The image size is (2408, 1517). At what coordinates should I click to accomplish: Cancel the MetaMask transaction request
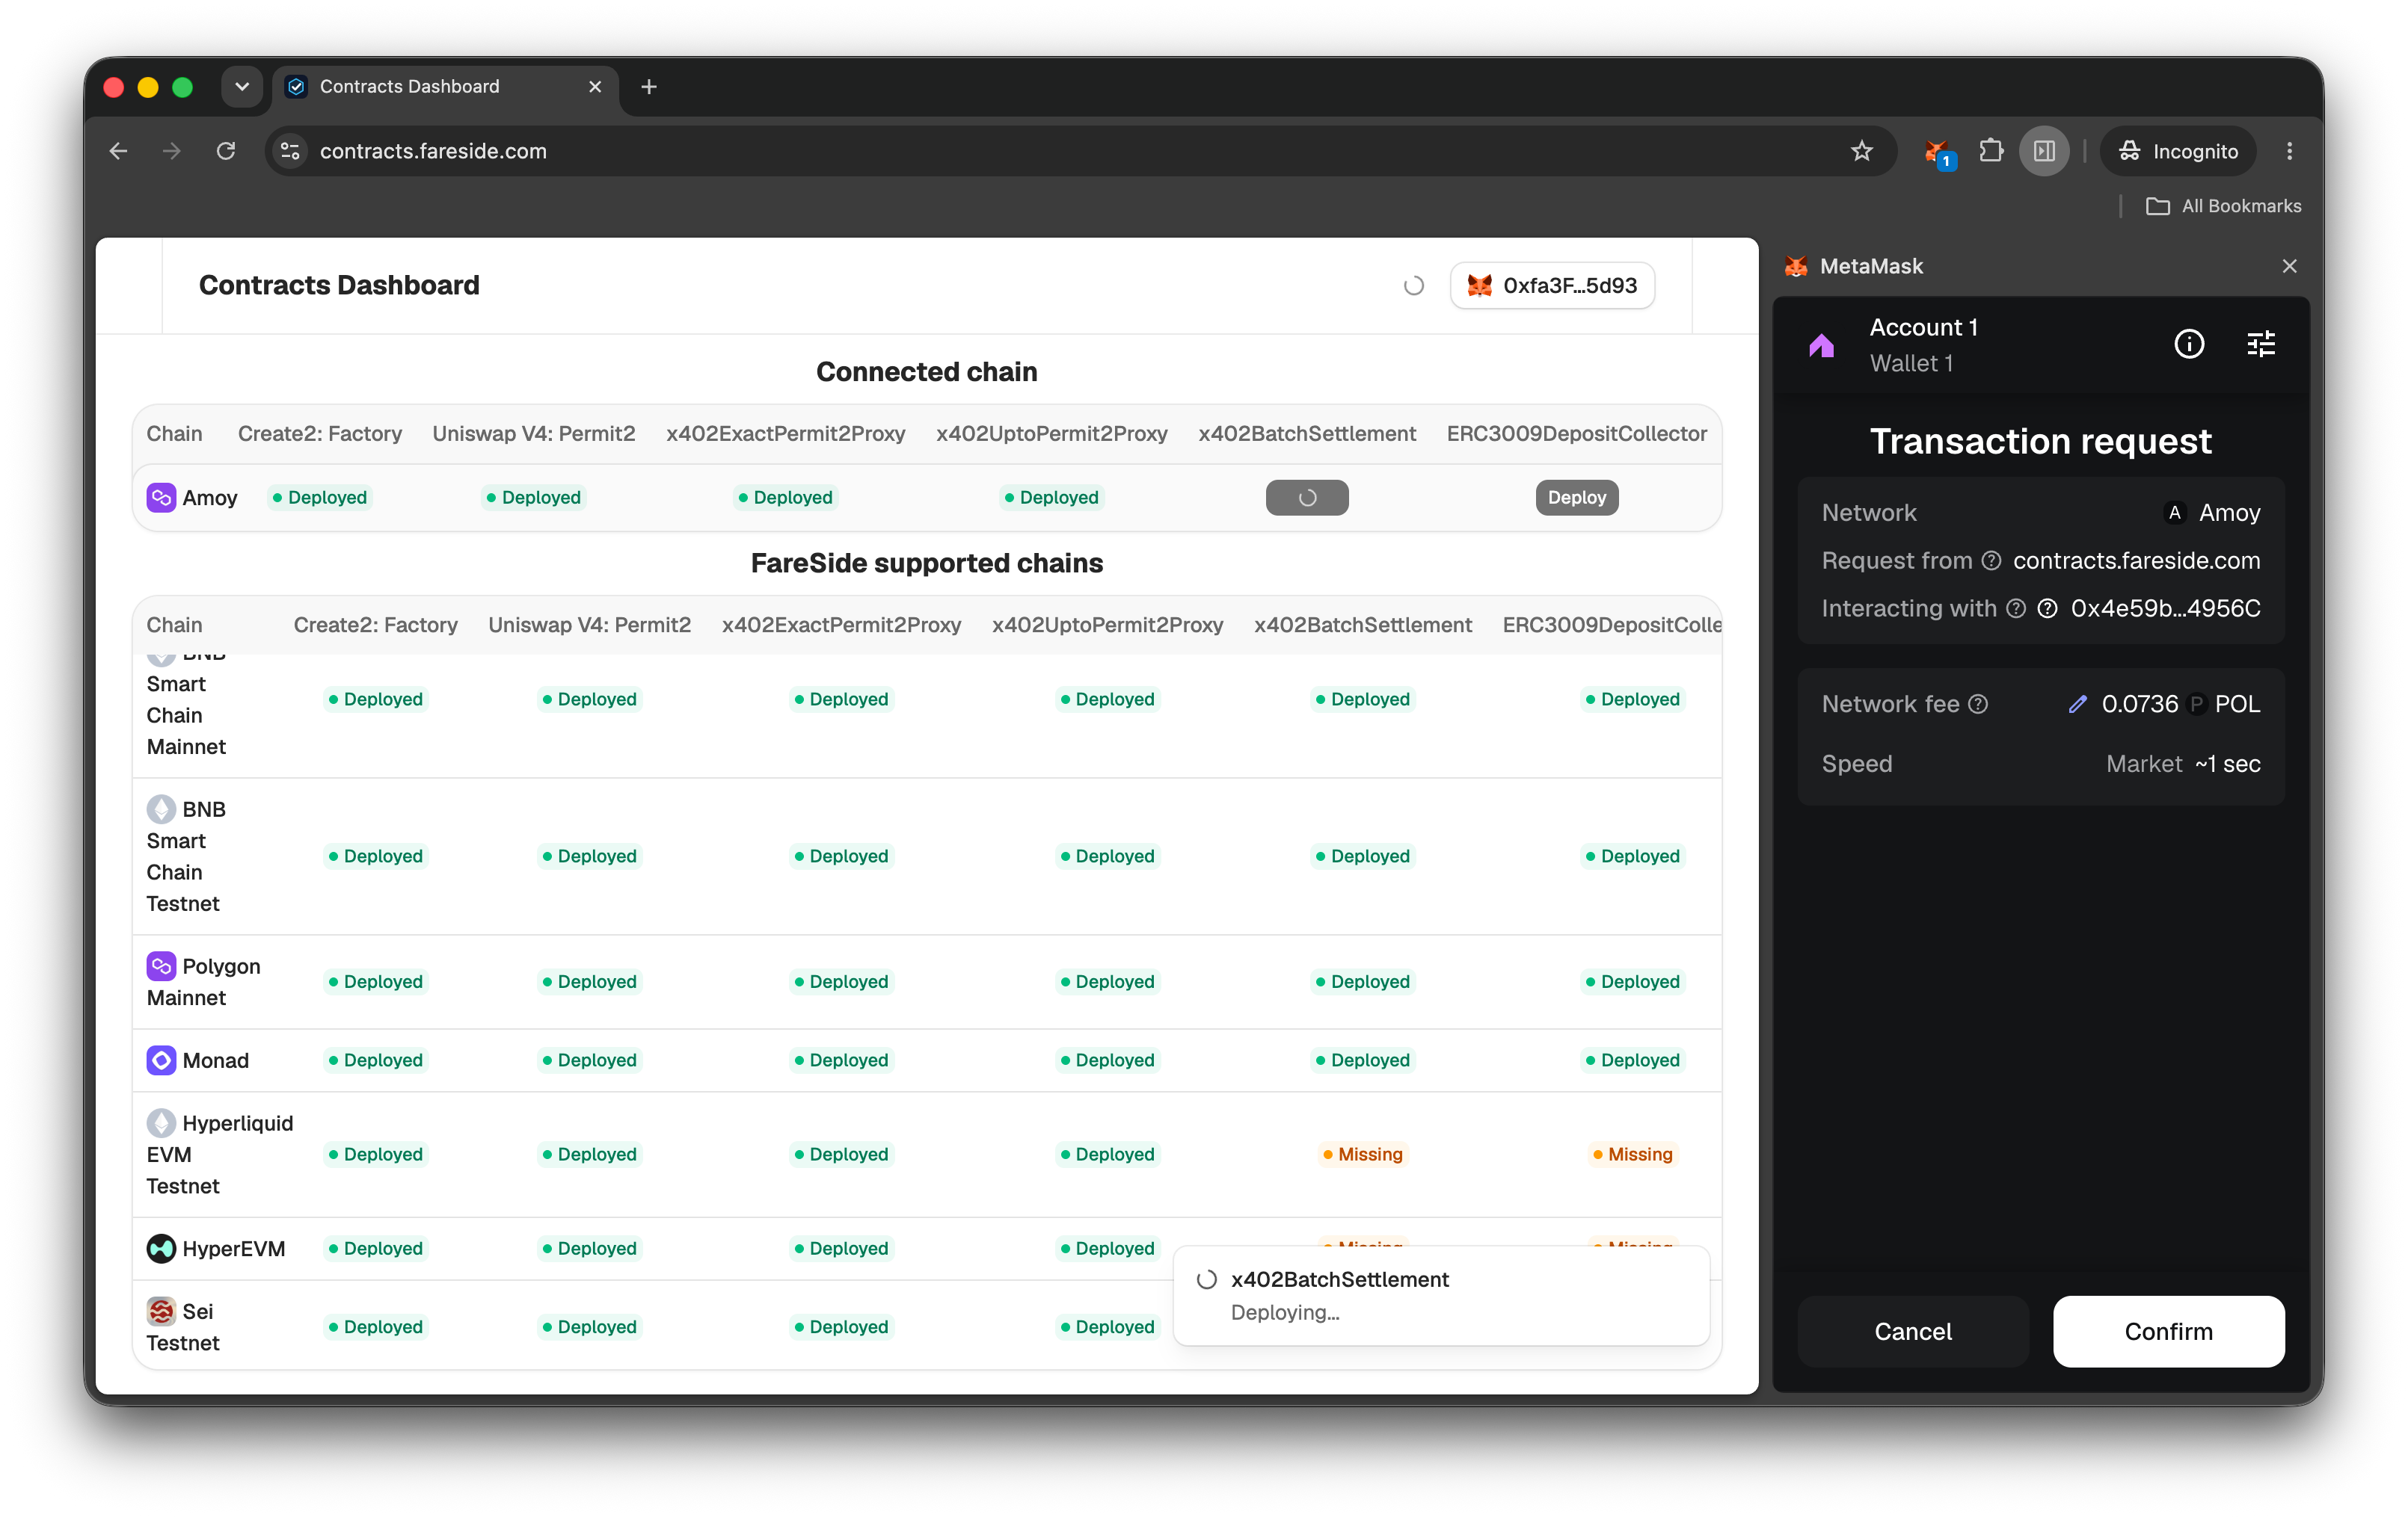pyautogui.click(x=1912, y=1331)
